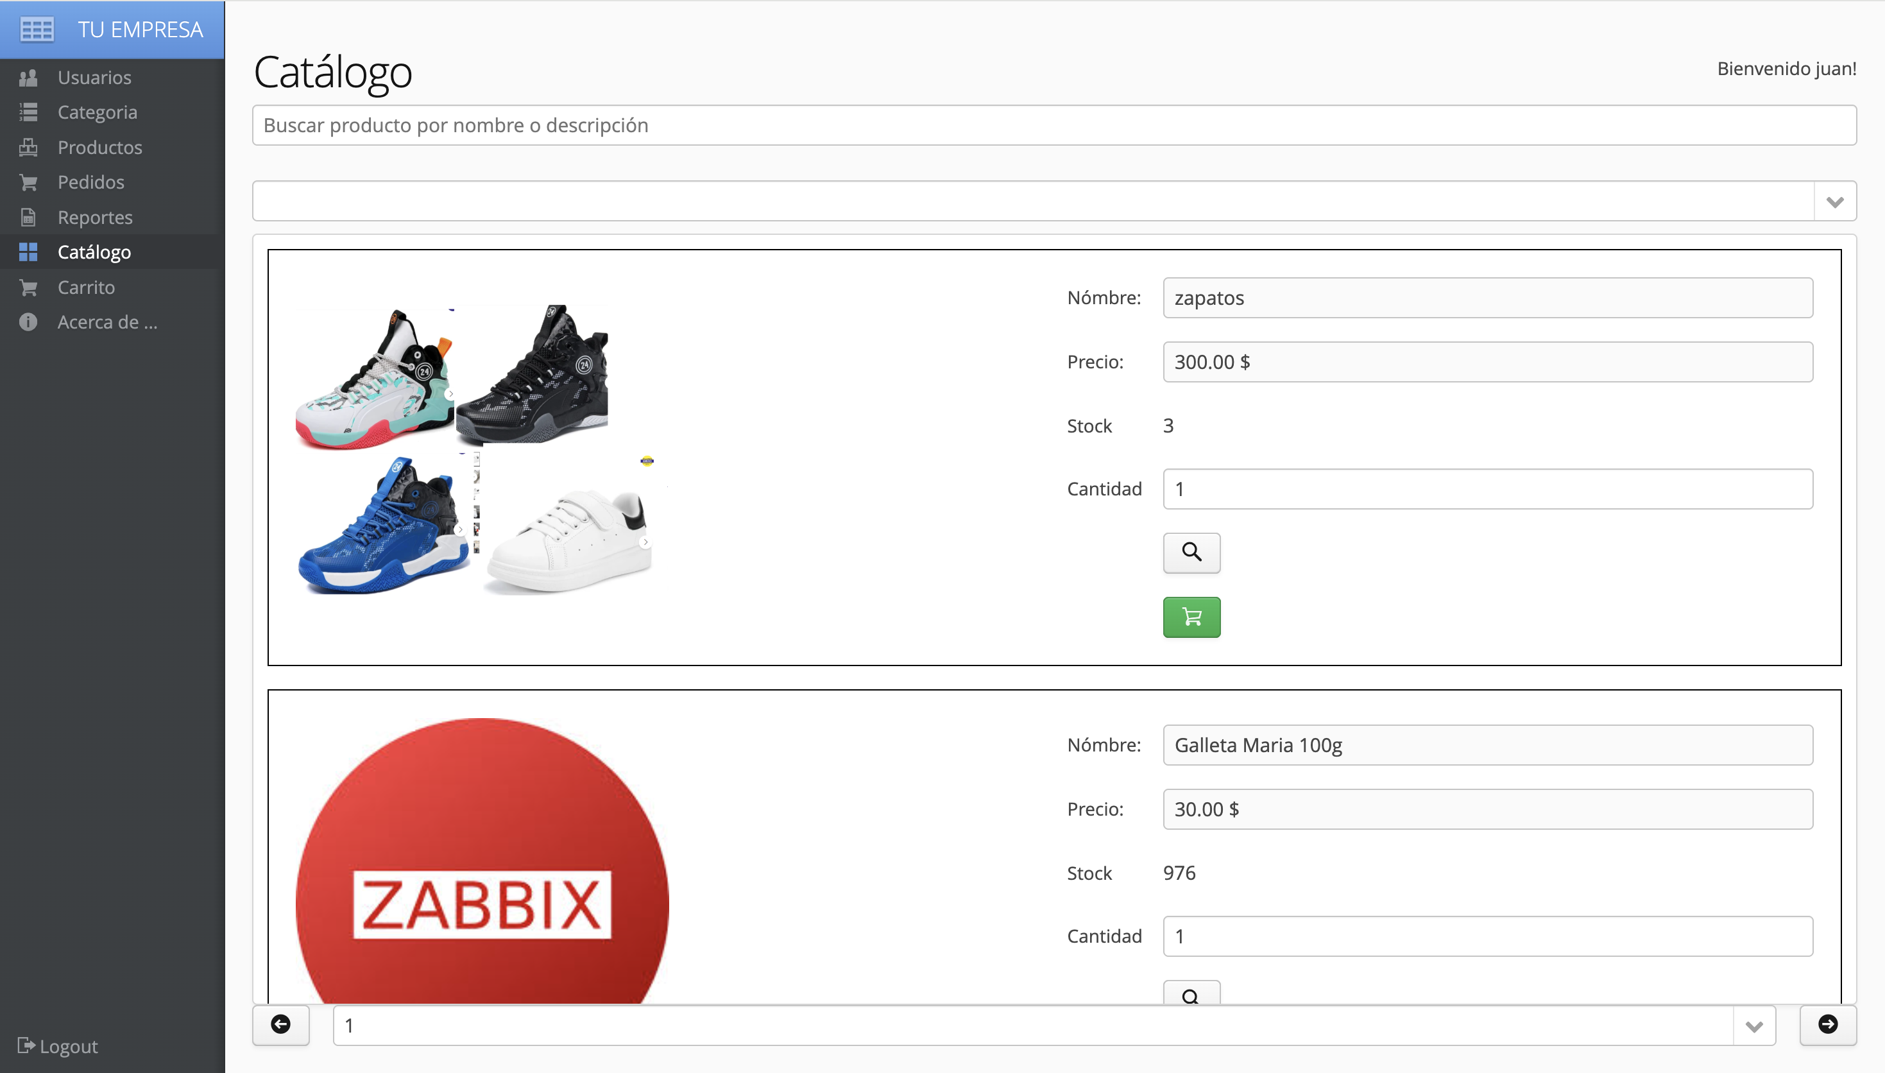Image resolution: width=1885 pixels, height=1073 pixels.
Task: Add zapatos to cart with green button
Action: (x=1191, y=617)
